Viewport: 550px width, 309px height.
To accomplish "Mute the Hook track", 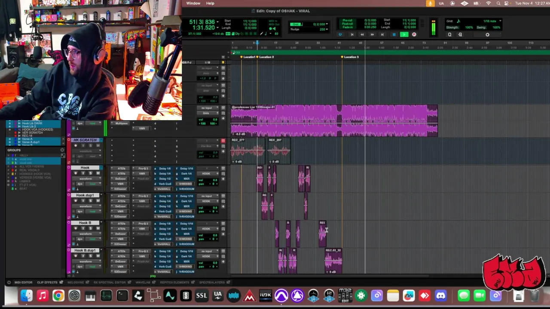I will coord(98,173).
